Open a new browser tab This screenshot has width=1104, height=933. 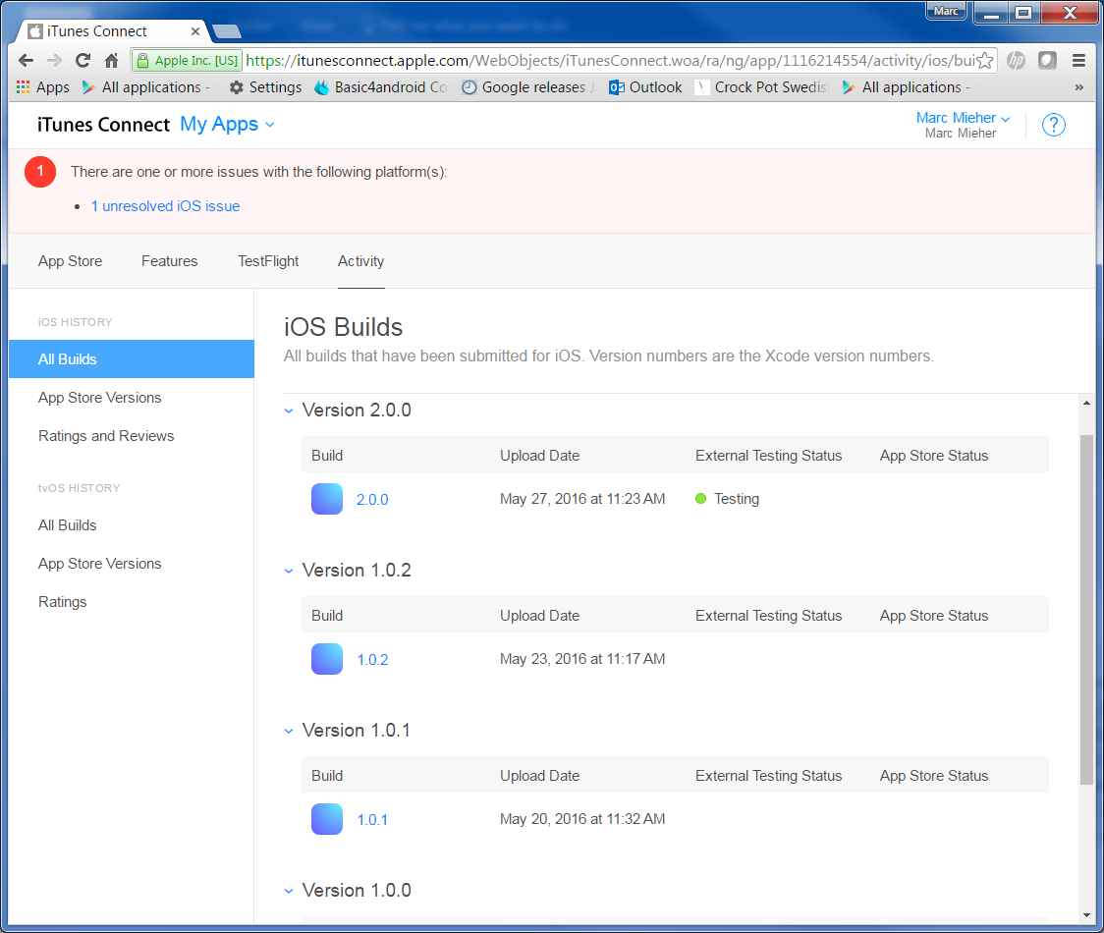click(x=227, y=31)
